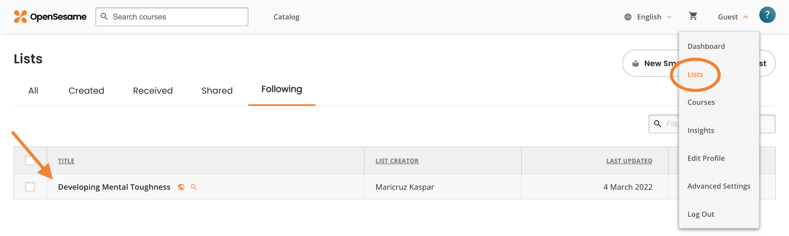Click the filter field search icon
This screenshot has height=236, width=789.
[657, 124]
